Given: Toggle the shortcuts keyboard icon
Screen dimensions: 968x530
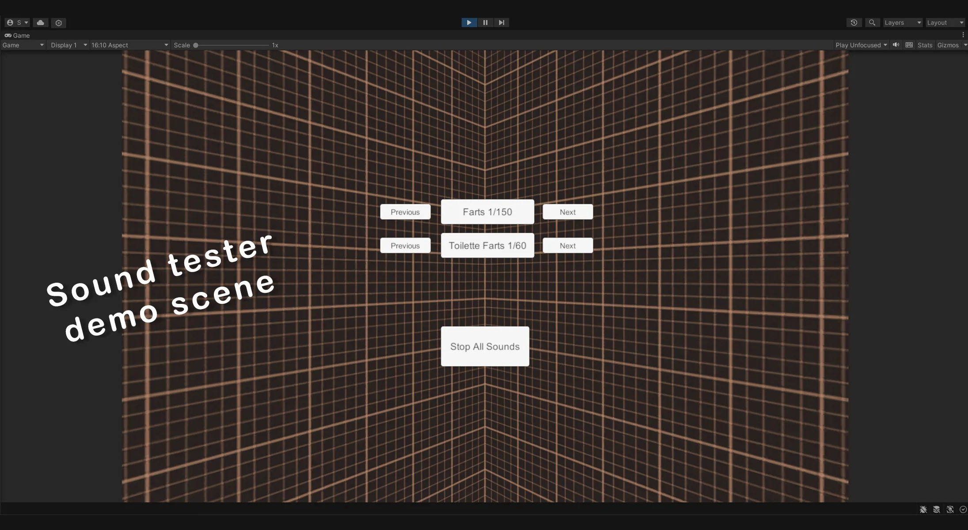Looking at the screenshot, I should point(909,45).
